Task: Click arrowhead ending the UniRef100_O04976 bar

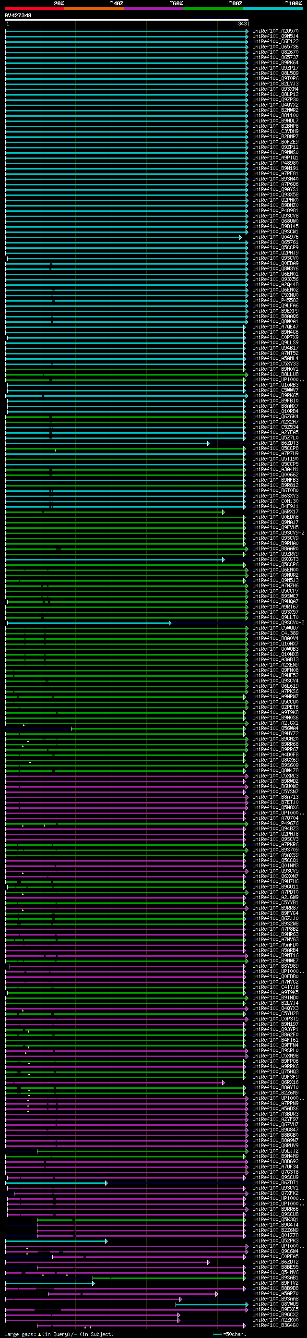Action: 240,237
